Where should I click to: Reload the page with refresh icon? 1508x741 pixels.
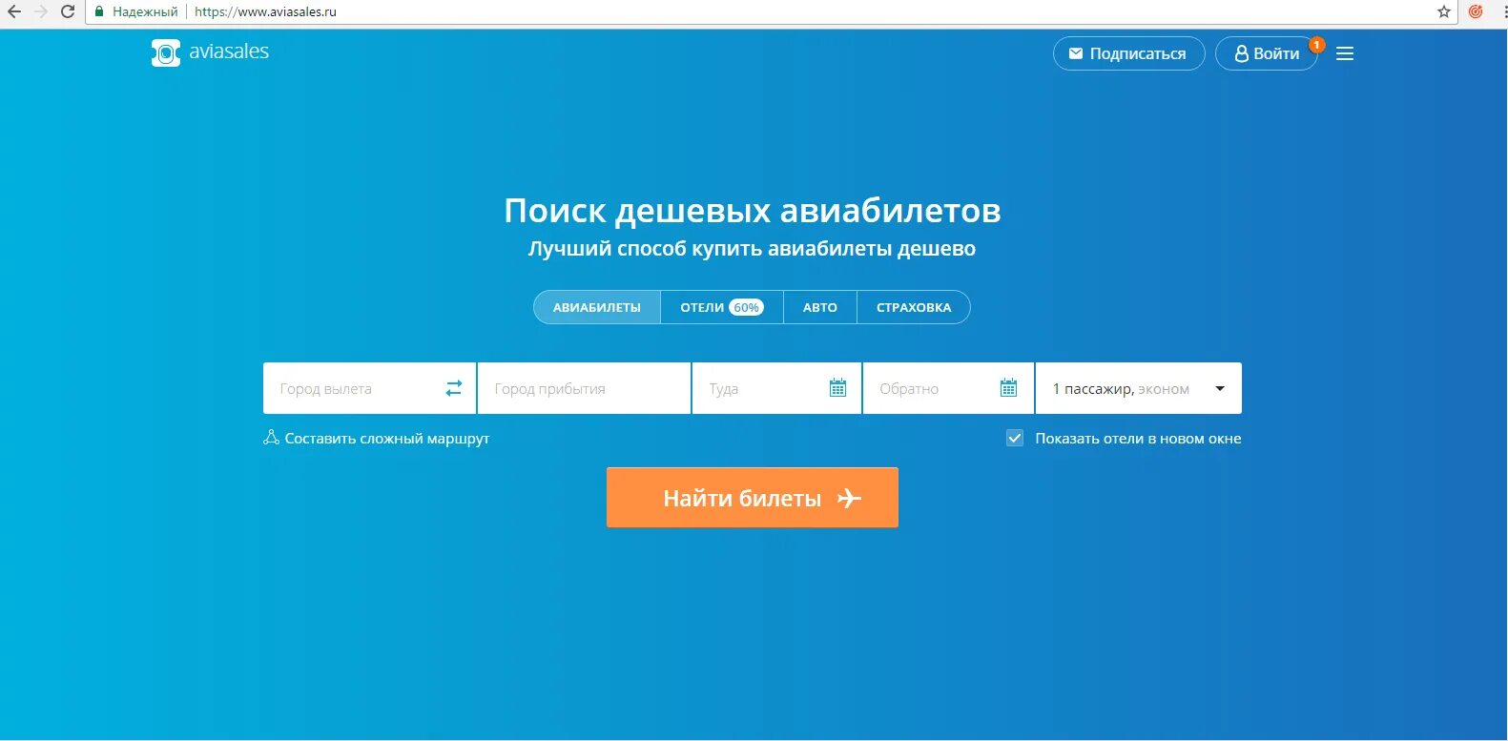68,11
